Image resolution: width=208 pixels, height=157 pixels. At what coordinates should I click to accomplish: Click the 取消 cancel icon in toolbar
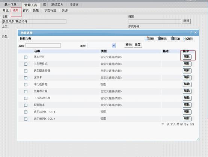point(172,38)
